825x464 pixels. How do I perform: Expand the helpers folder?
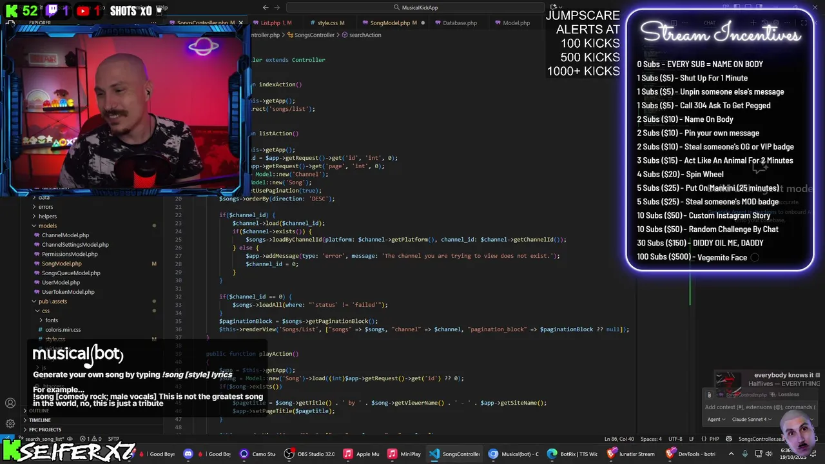pos(48,217)
